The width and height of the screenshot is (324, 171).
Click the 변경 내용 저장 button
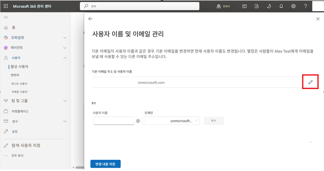click(105, 164)
